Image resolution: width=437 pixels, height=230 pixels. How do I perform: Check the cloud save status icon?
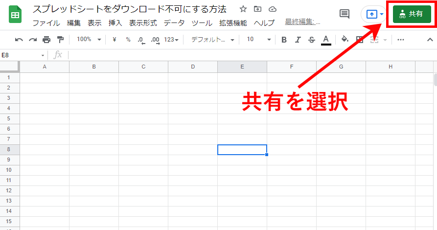272,9
